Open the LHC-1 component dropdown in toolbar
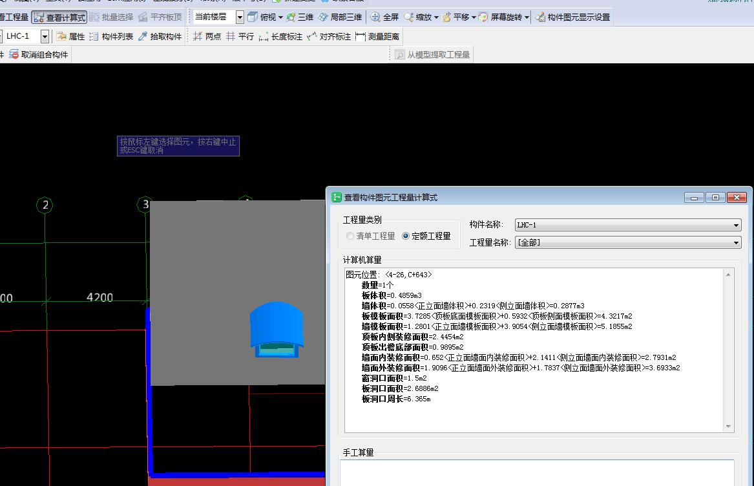This screenshot has width=754, height=486. pyautogui.click(x=44, y=37)
